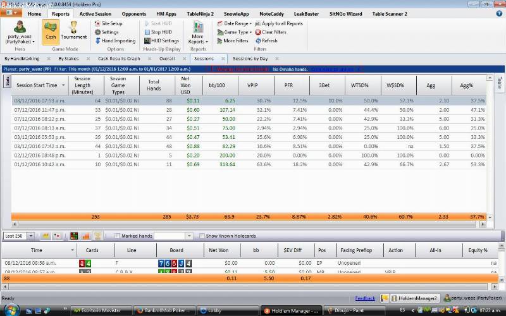Open Lobby window in taskbar
Image resolution: width=506 pixels, height=316 pixels.
coord(228,310)
